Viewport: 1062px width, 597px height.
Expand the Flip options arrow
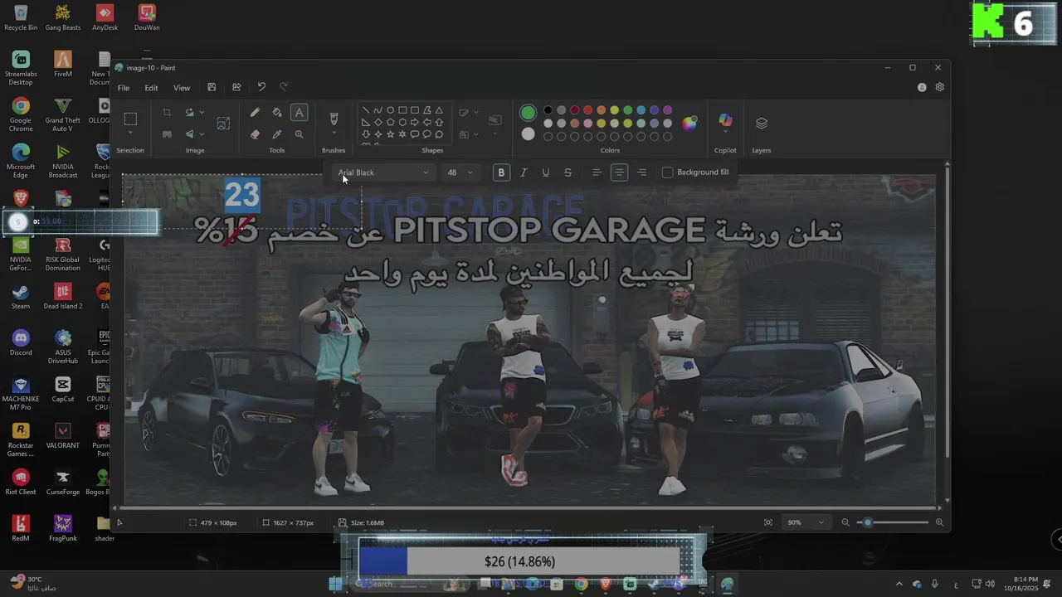(202, 134)
